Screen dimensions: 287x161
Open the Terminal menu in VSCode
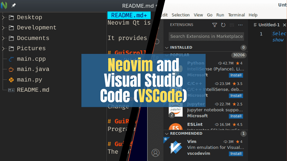click(x=236, y=15)
